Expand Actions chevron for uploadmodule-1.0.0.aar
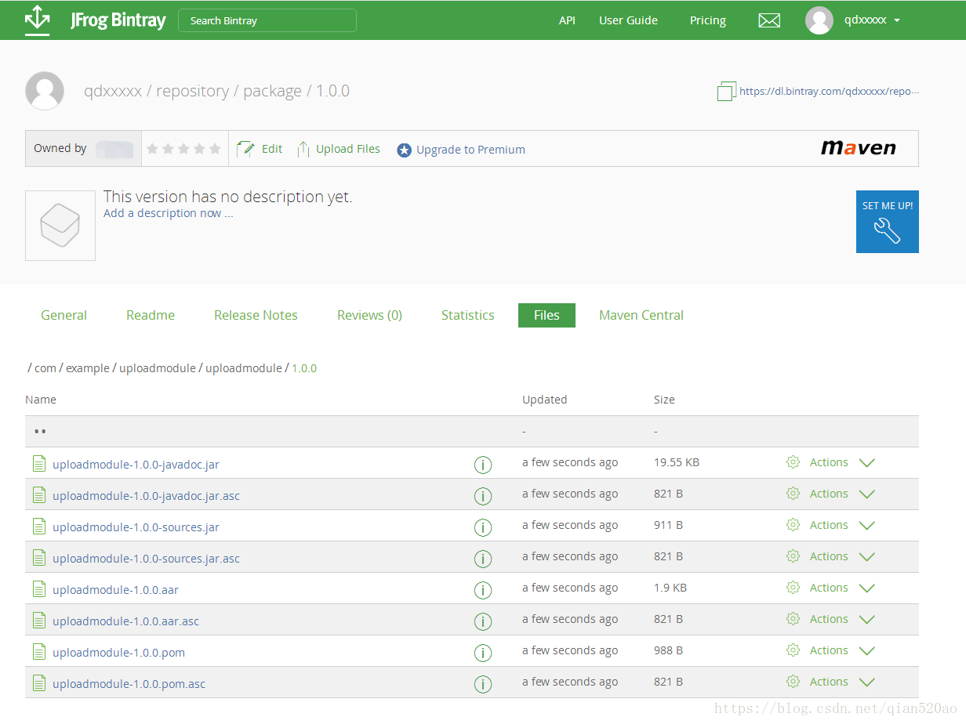This screenshot has width=966, height=724. (x=866, y=588)
